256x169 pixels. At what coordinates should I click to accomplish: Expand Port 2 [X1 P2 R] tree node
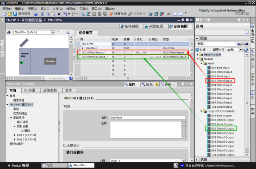15,140
